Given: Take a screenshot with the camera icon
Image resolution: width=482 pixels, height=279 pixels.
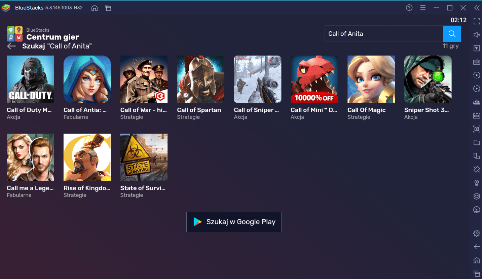Looking at the screenshot, I should click(477, 129).
